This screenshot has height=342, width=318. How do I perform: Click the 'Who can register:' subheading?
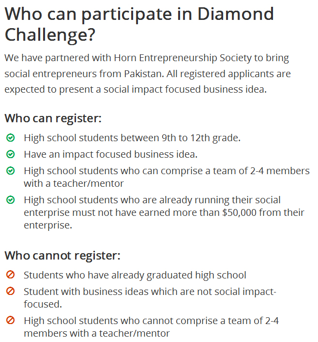(53, 118)
